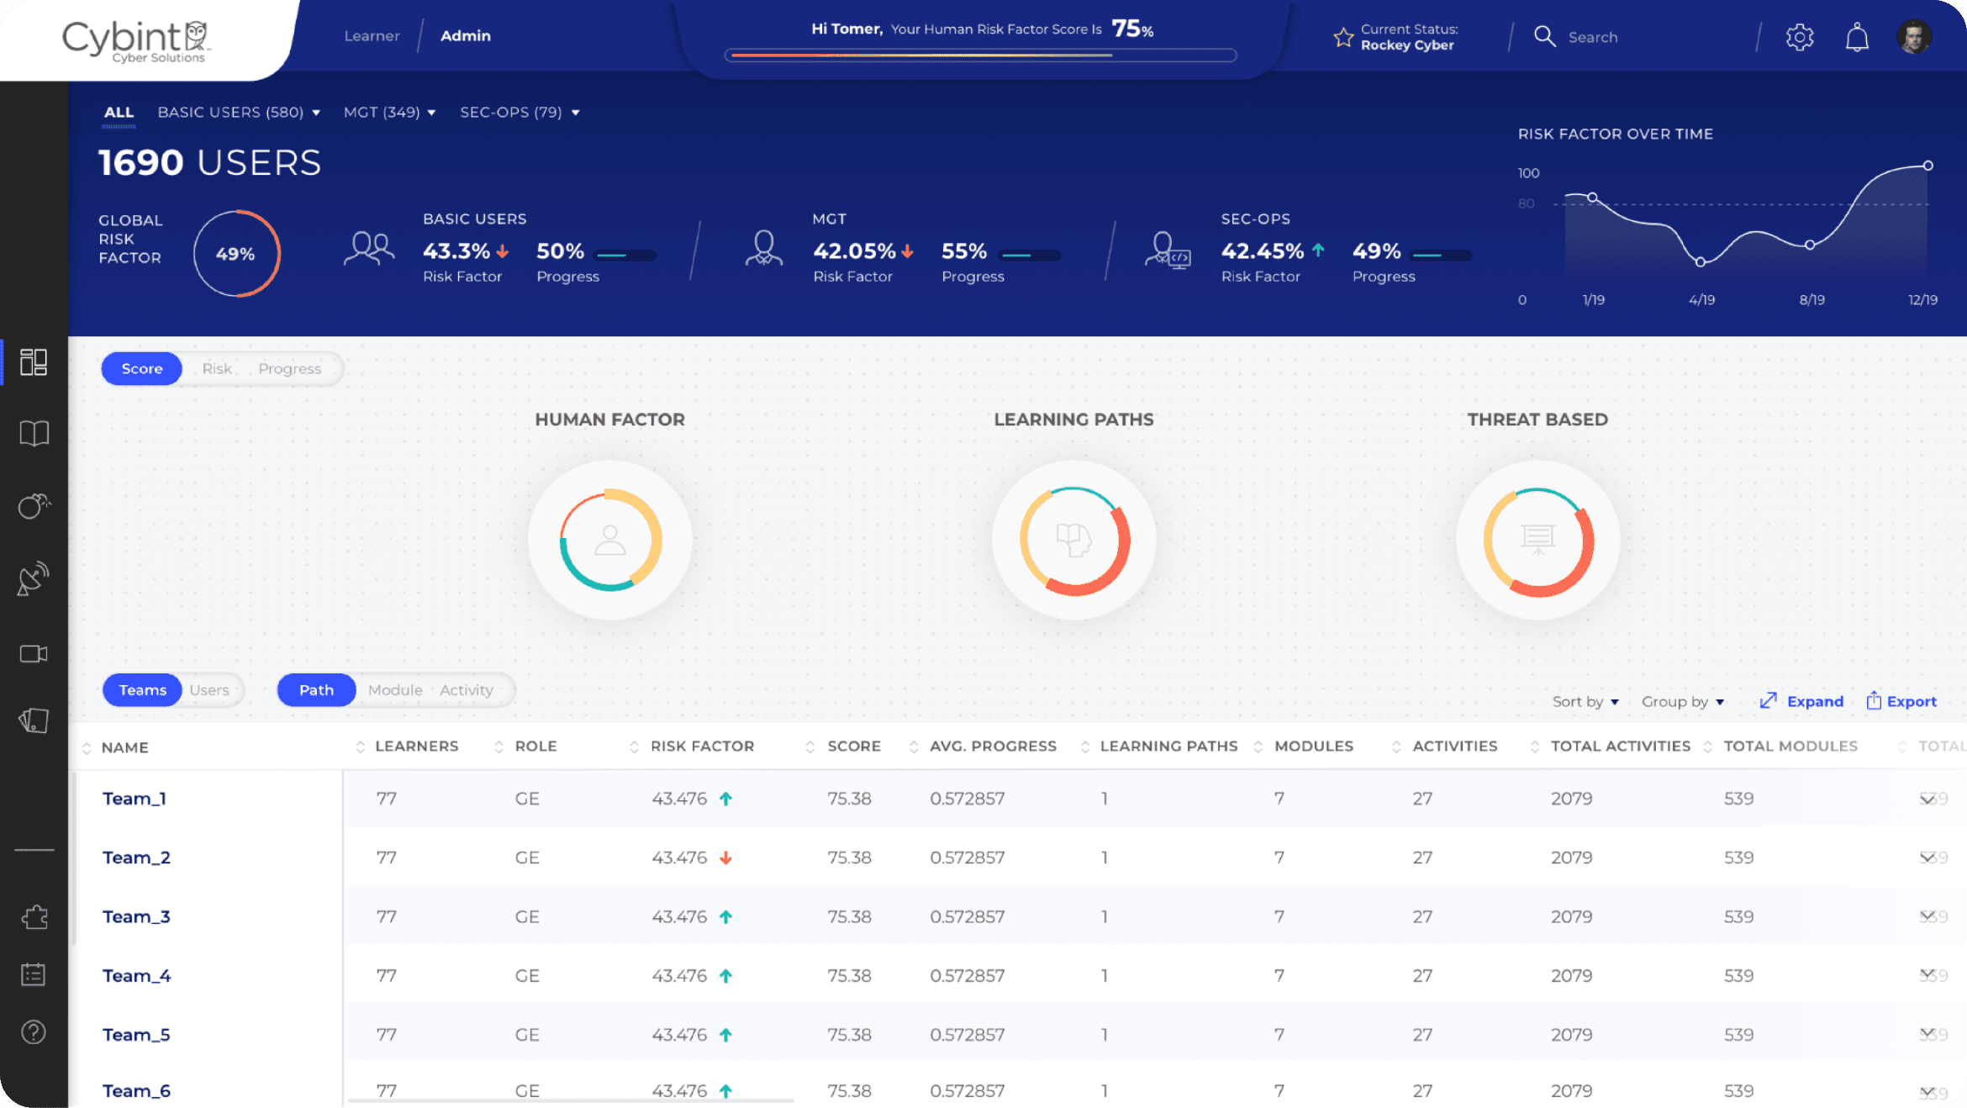Open the flashcards icon in the sidebar
Viewport: 1967px width, 1108px height.
tap(34, 720)
